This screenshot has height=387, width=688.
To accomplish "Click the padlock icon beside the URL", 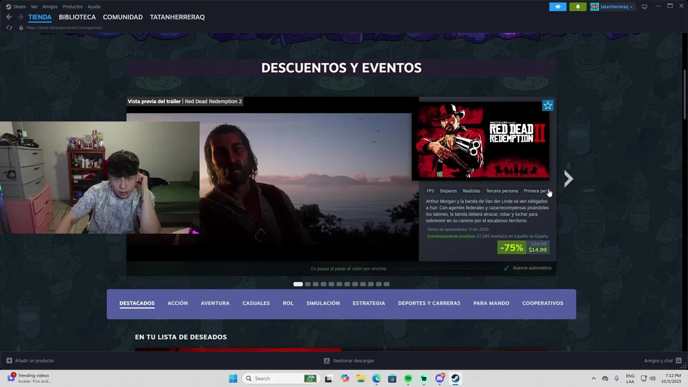I will pyautogui.click(x=21, y=27).
